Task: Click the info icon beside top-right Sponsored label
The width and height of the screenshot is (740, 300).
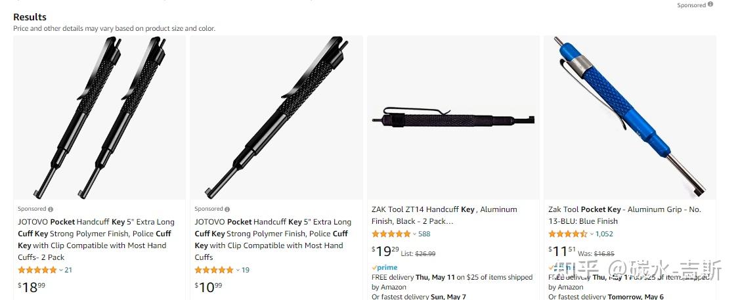Action: pos(710,5)
